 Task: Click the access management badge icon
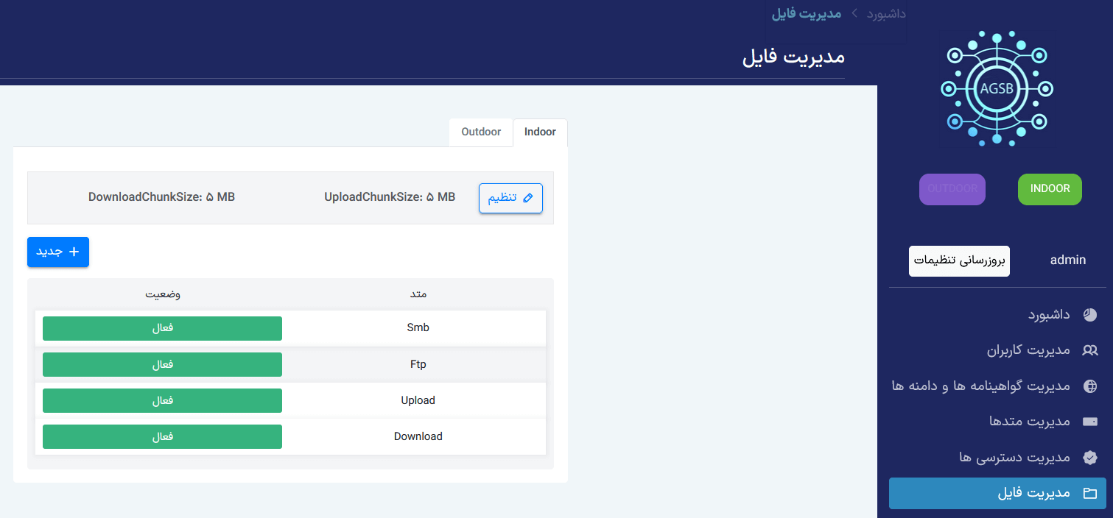click(x=1089, y=458)
